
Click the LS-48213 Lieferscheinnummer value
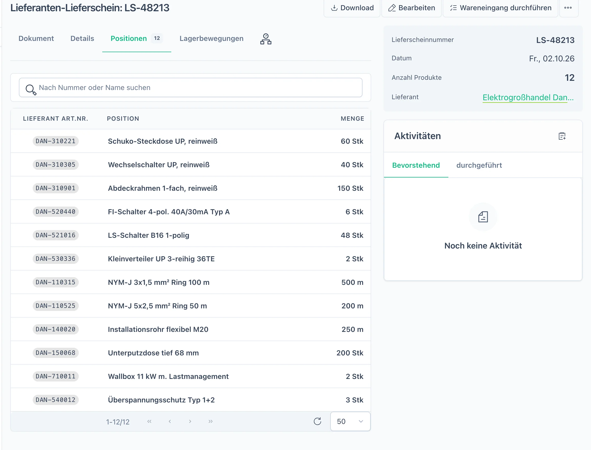pyautogui.click(x=555, y=40)
